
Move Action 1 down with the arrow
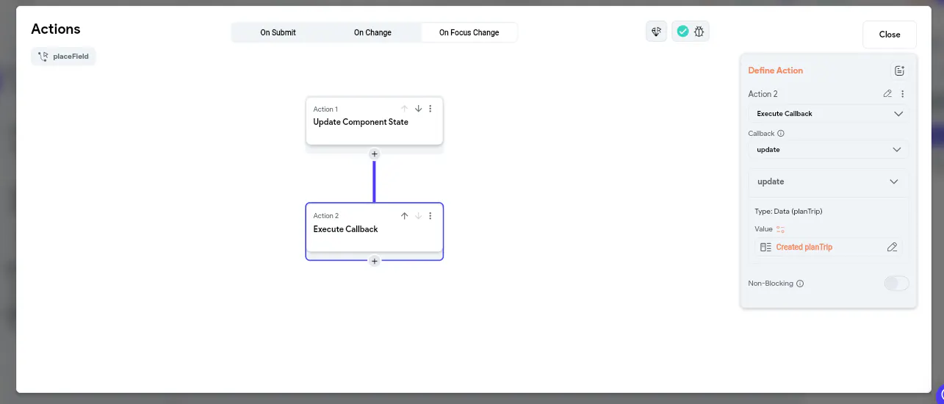[x=418, y=109]
